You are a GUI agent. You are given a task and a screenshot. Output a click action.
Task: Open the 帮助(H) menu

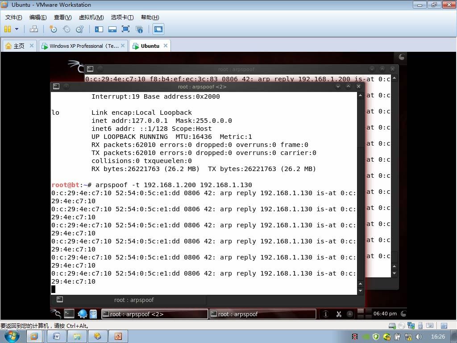point(150,17)
